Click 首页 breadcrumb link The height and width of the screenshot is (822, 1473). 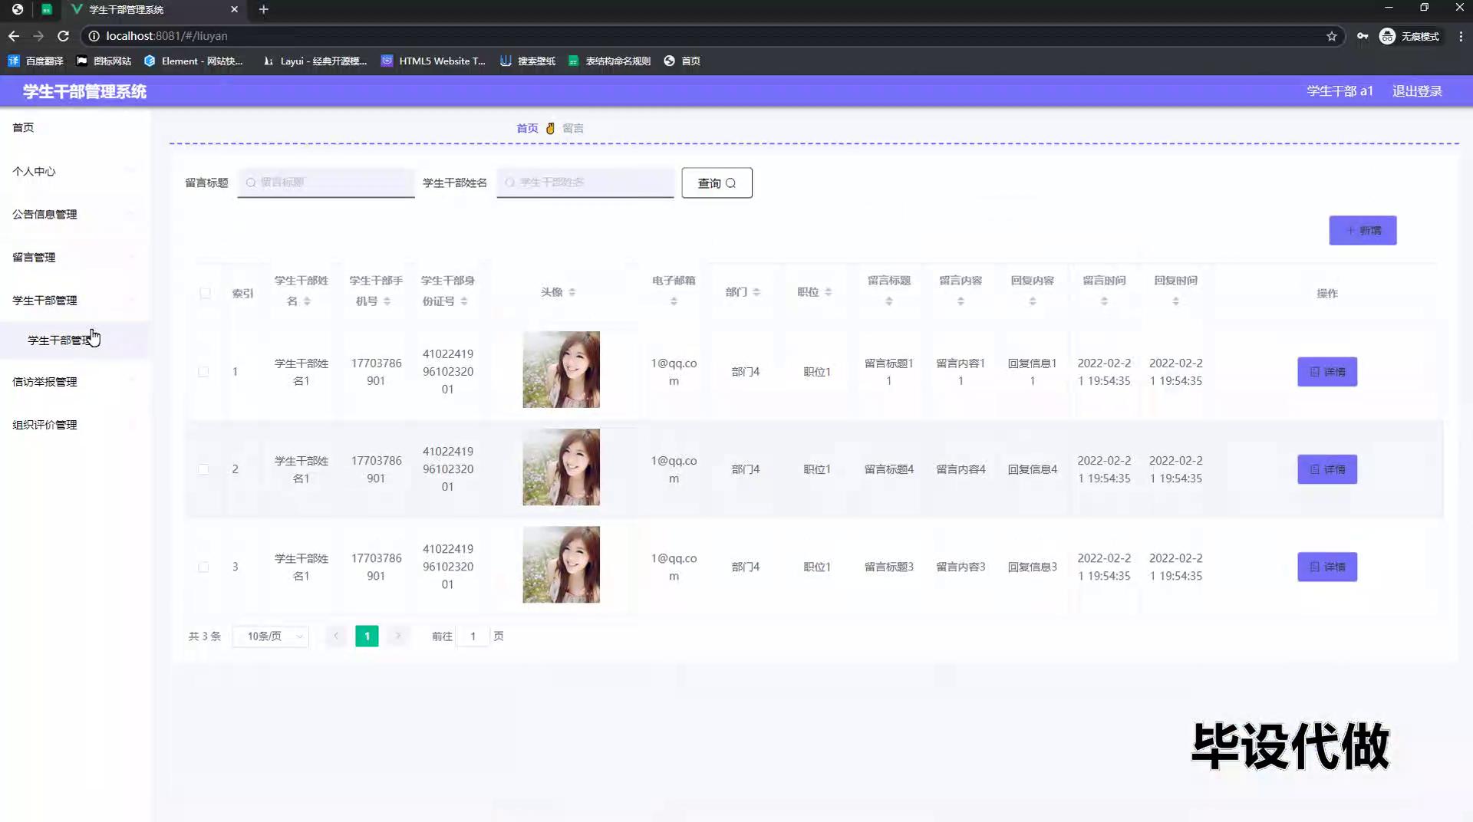pos(527,128)
